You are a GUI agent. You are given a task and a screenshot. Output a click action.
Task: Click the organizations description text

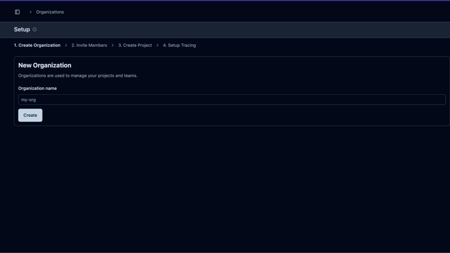point(78,76)
